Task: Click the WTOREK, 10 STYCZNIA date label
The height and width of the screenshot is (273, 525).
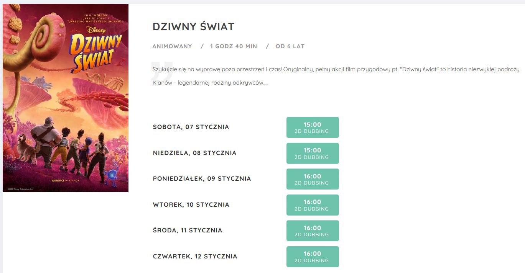Action: coord(191,204)
